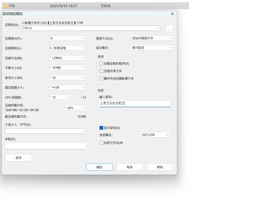Screen dimensions: 266x205
Task: Enable 创建自释放程序(X) checkbox
Action: tap(101, 64)
